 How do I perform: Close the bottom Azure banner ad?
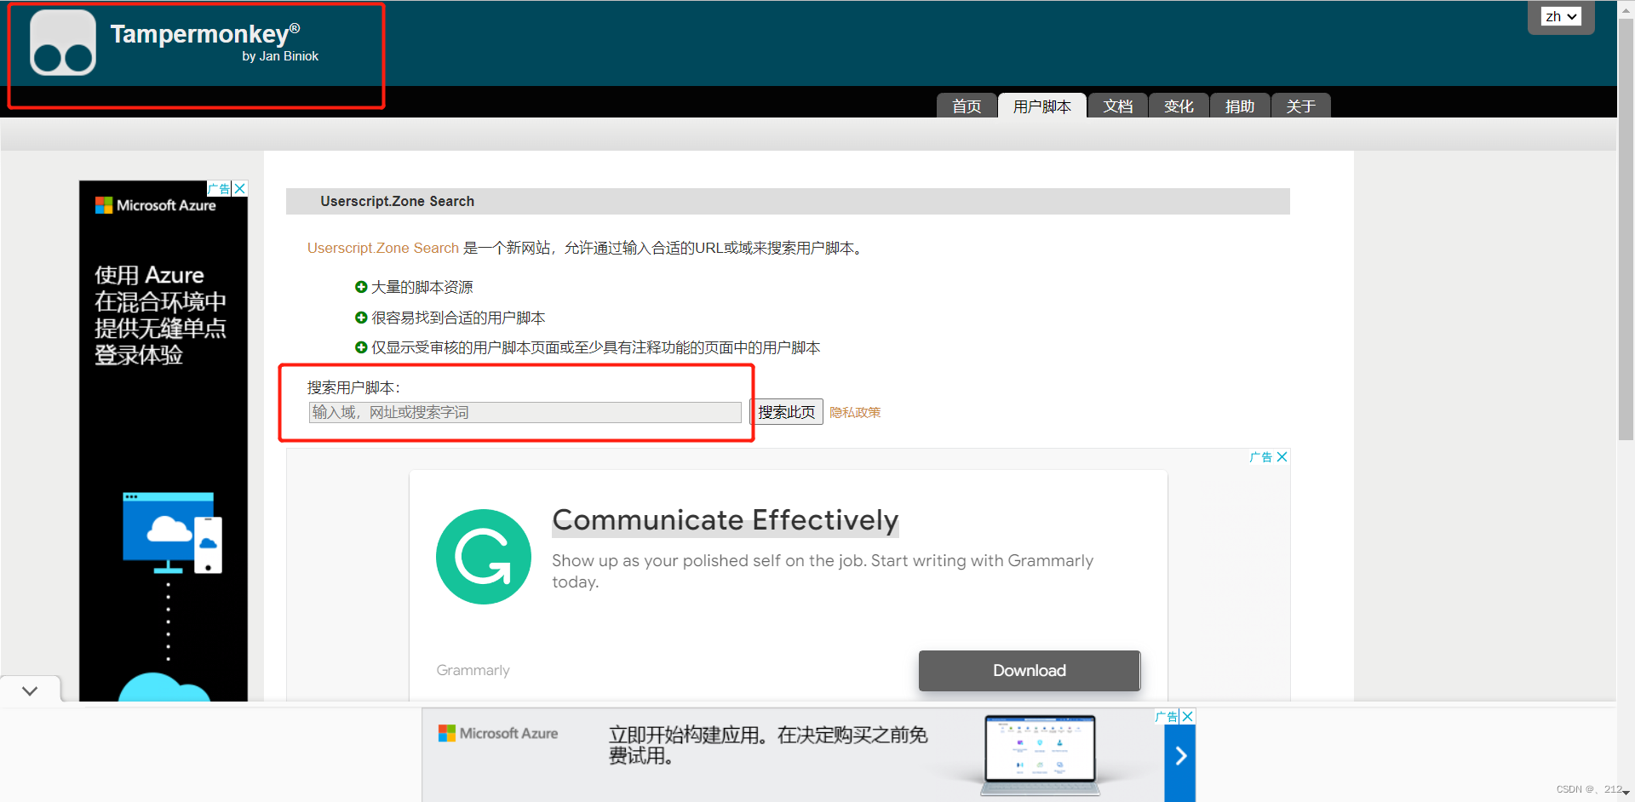click(1188, 717)
